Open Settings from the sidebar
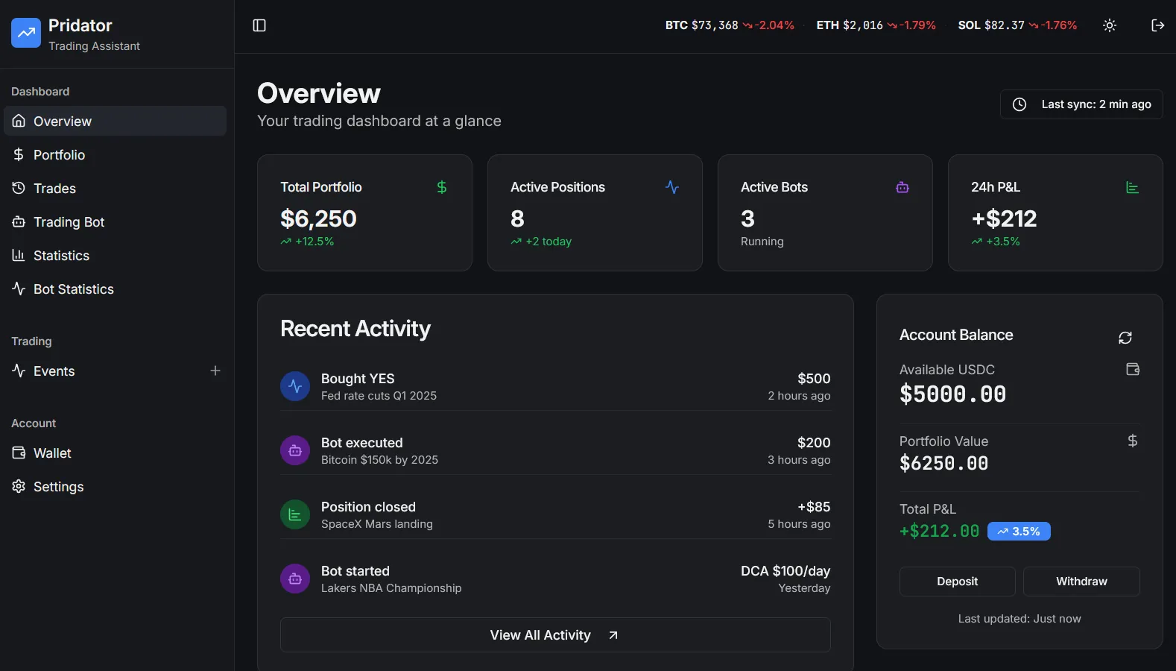Image resolution: width=1176 pixels, height=671 pixels. coord(115,486)
